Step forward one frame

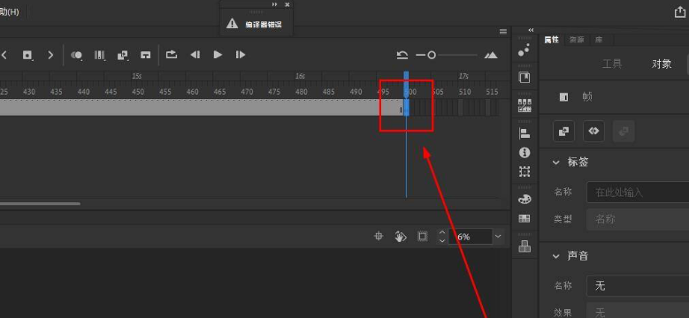point(241,55)
